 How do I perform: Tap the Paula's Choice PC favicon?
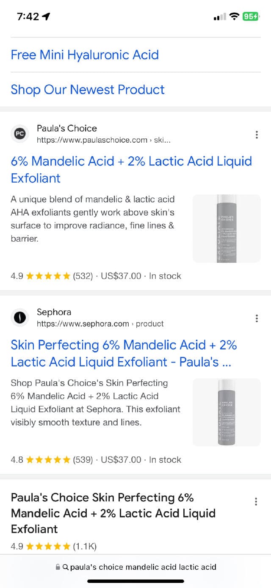[x=19, y=134]
